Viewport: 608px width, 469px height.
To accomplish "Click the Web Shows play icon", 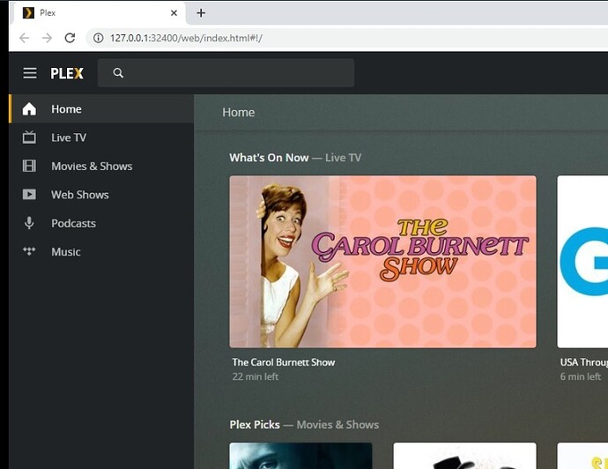I will pyautogui.click(x=29, y=194).
